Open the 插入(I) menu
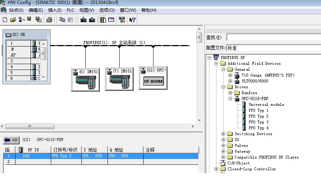 point(54,10)
